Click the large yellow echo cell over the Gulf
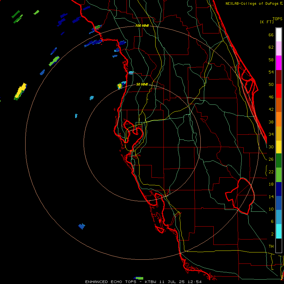 pyautogui.click(x=20, y=92)
